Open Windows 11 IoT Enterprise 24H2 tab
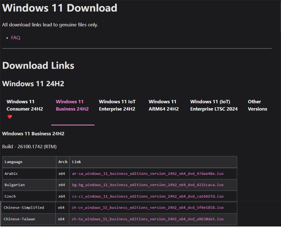This screenshot has width=281, height=229. 117,105
